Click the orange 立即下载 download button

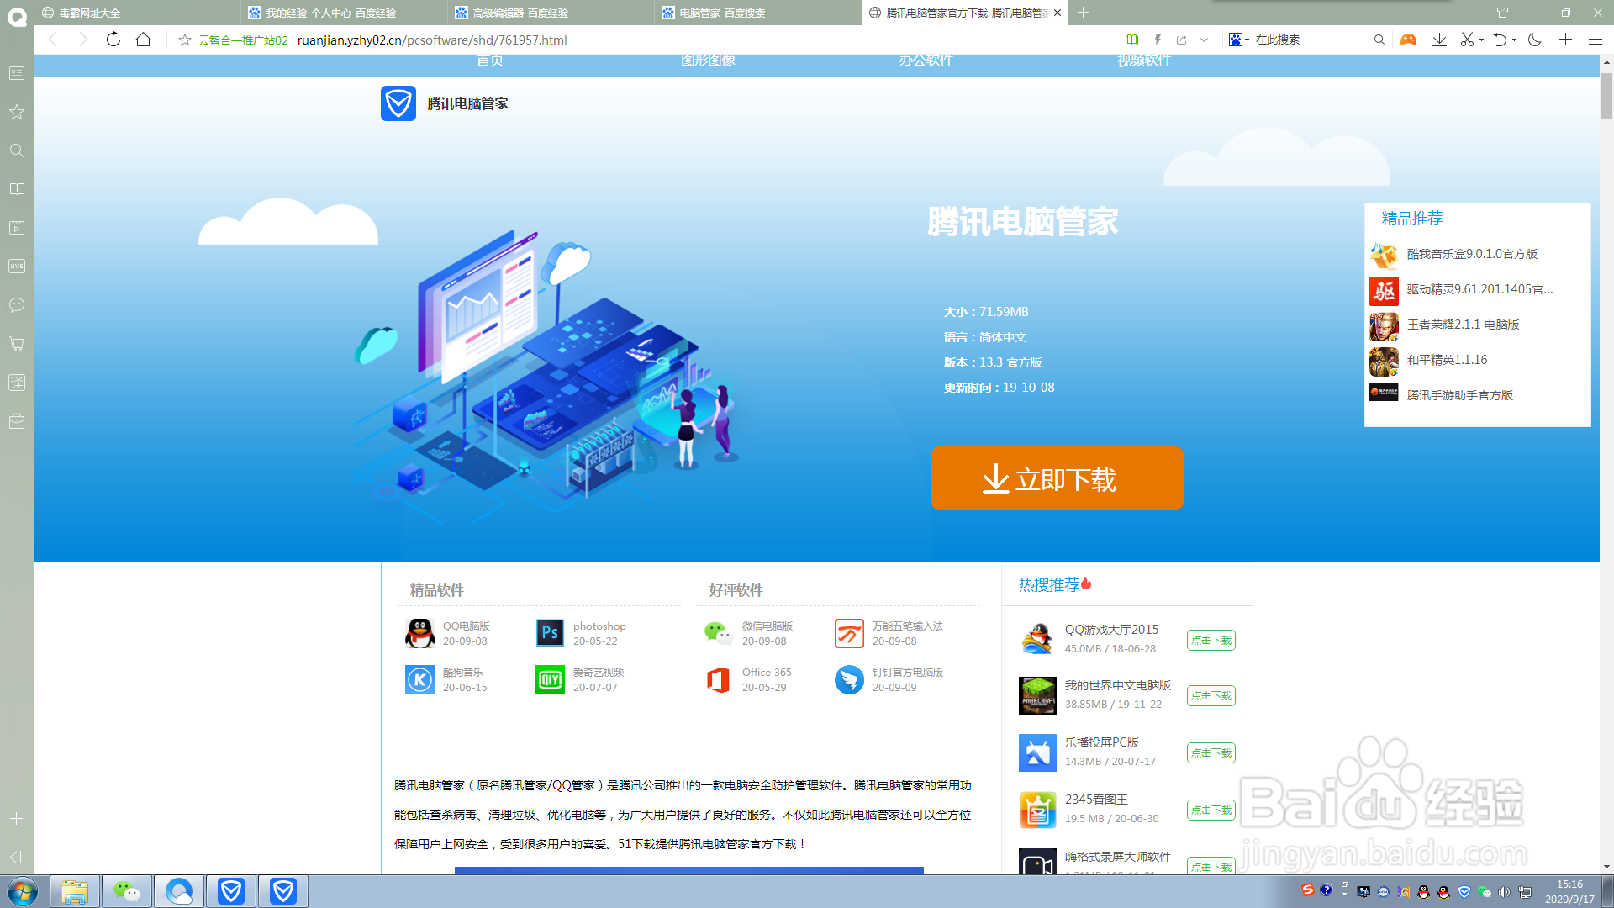coord(1057,479)
